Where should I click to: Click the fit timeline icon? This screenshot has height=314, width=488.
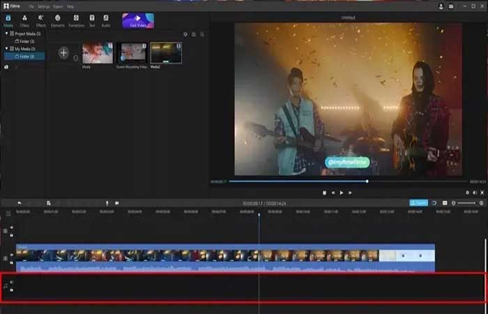(445, 203)
